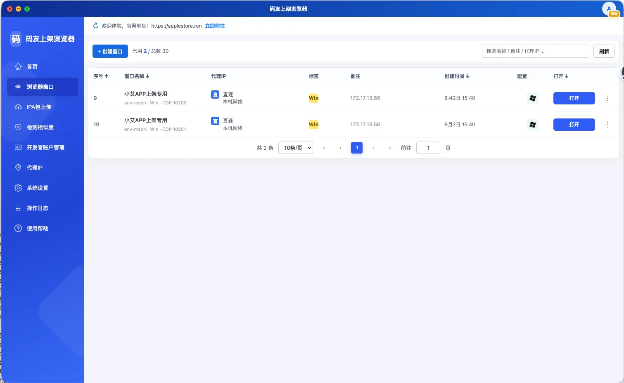
Task: Click Windows config icon for row 10
Action: click(x=533, y=125)
